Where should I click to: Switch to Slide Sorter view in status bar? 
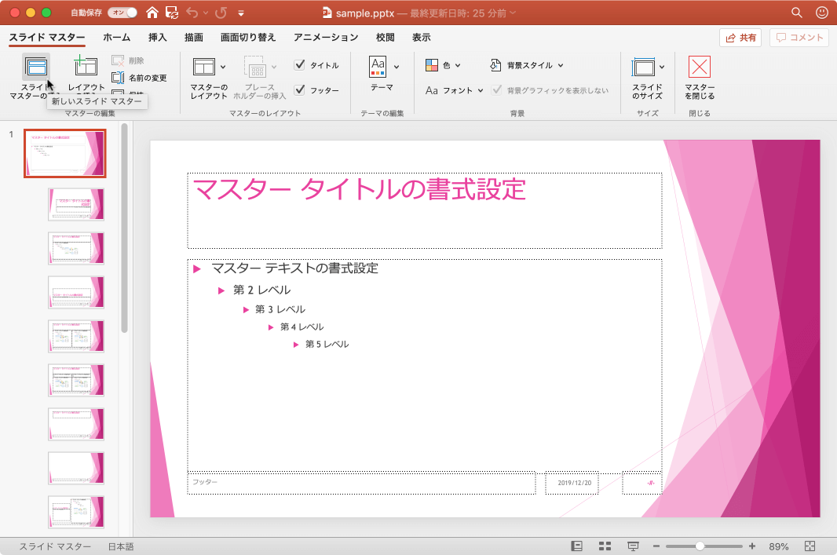click(605, 546)
